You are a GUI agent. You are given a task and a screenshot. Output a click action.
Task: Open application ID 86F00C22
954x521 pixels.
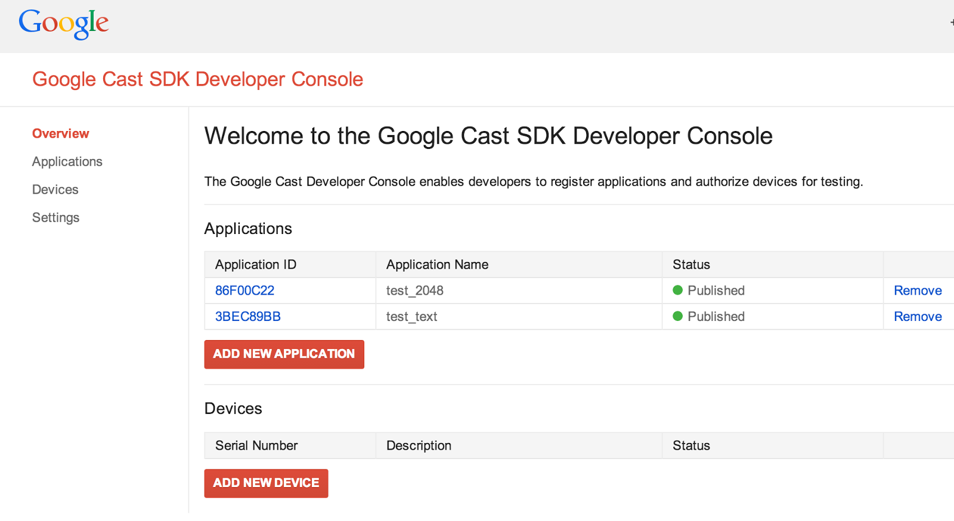pos(245,291)
